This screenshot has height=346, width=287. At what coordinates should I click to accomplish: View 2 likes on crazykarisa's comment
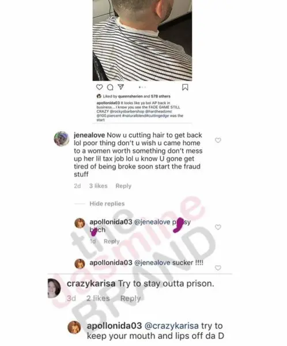98,298
